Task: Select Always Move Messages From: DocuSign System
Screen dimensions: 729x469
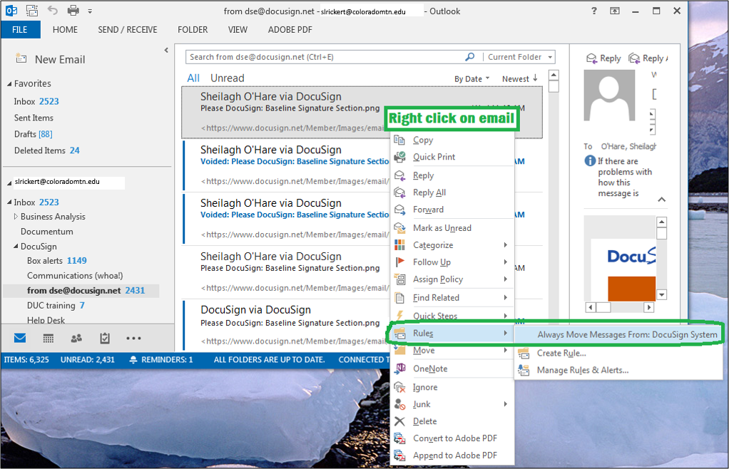Action: [618, 334]
